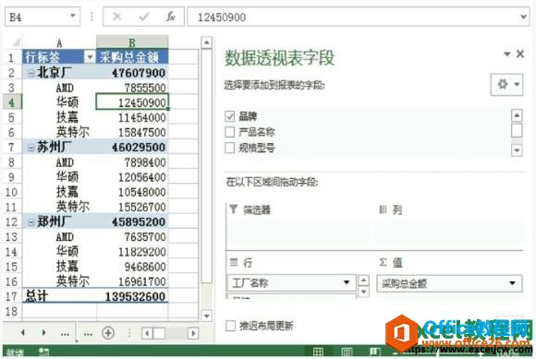Click the sheet vertical scrollbar down arrow
This screenshot has width=536, height=359.
(206, 316)
